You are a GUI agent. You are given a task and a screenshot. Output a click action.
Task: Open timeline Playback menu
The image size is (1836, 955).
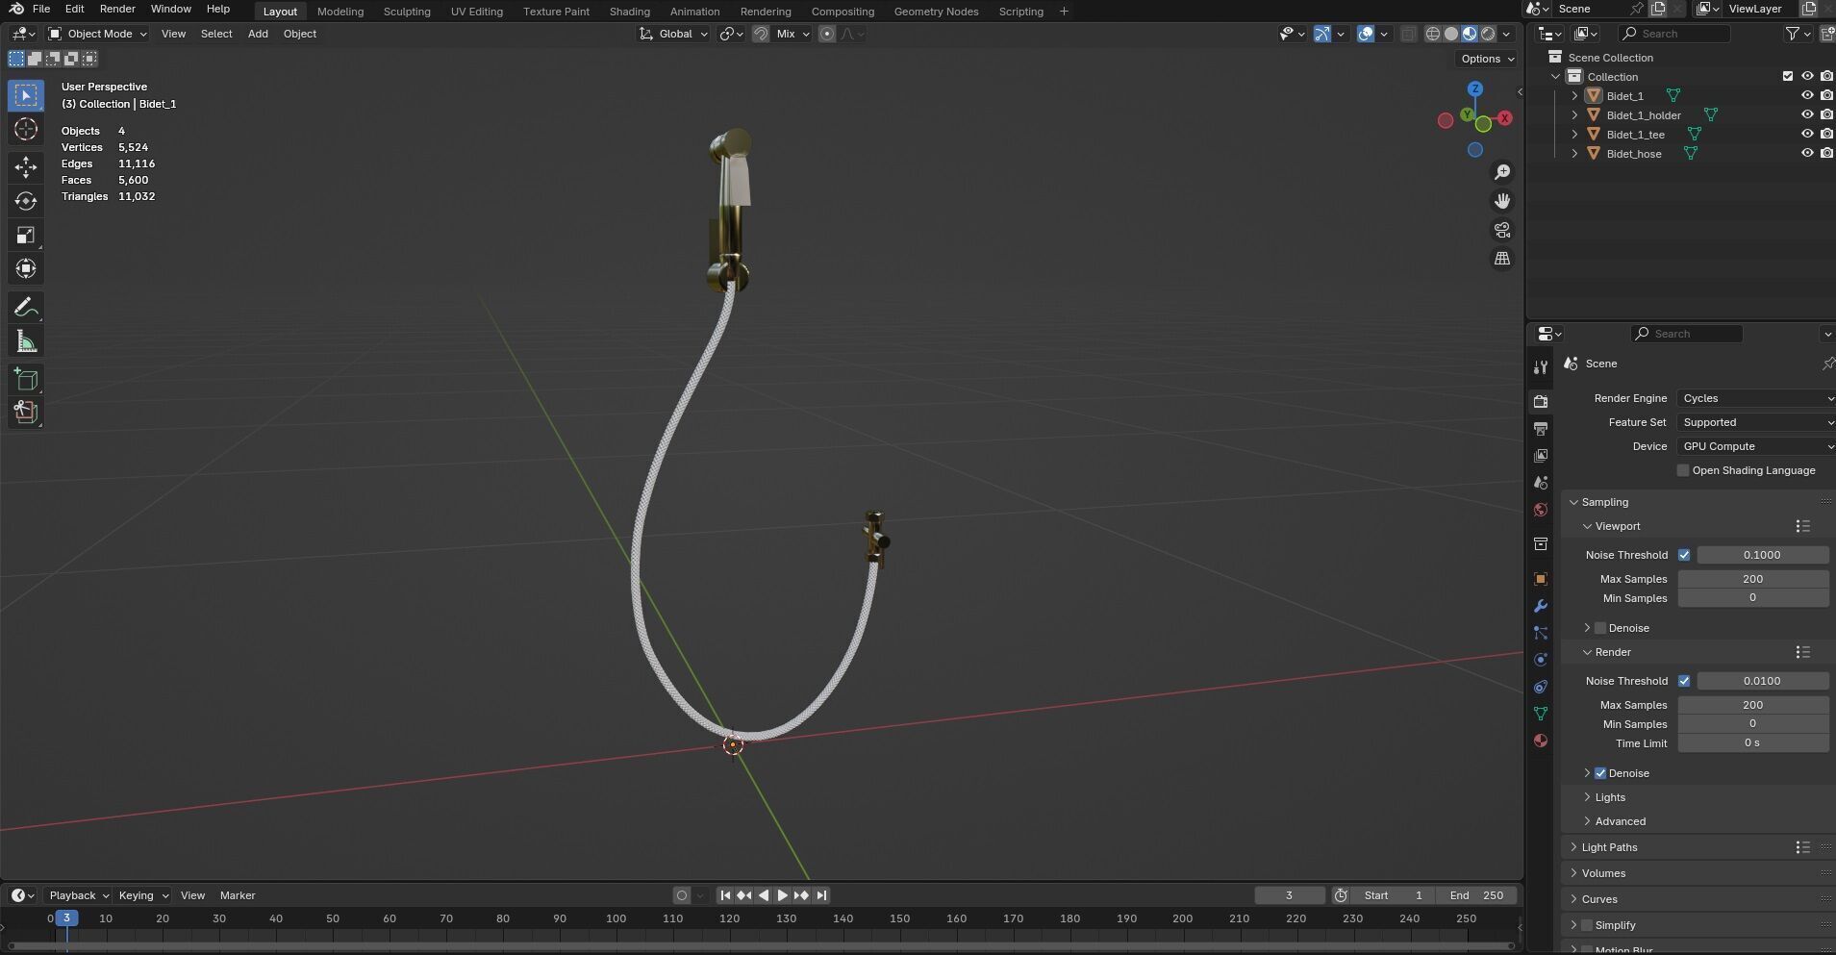click(x=77, y=895)
